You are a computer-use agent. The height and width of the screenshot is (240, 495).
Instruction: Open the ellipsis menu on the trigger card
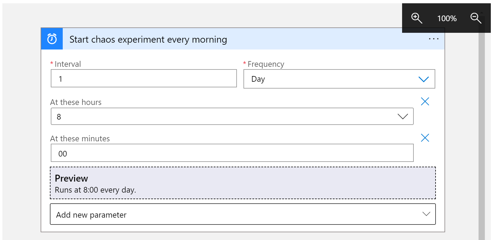433,39
